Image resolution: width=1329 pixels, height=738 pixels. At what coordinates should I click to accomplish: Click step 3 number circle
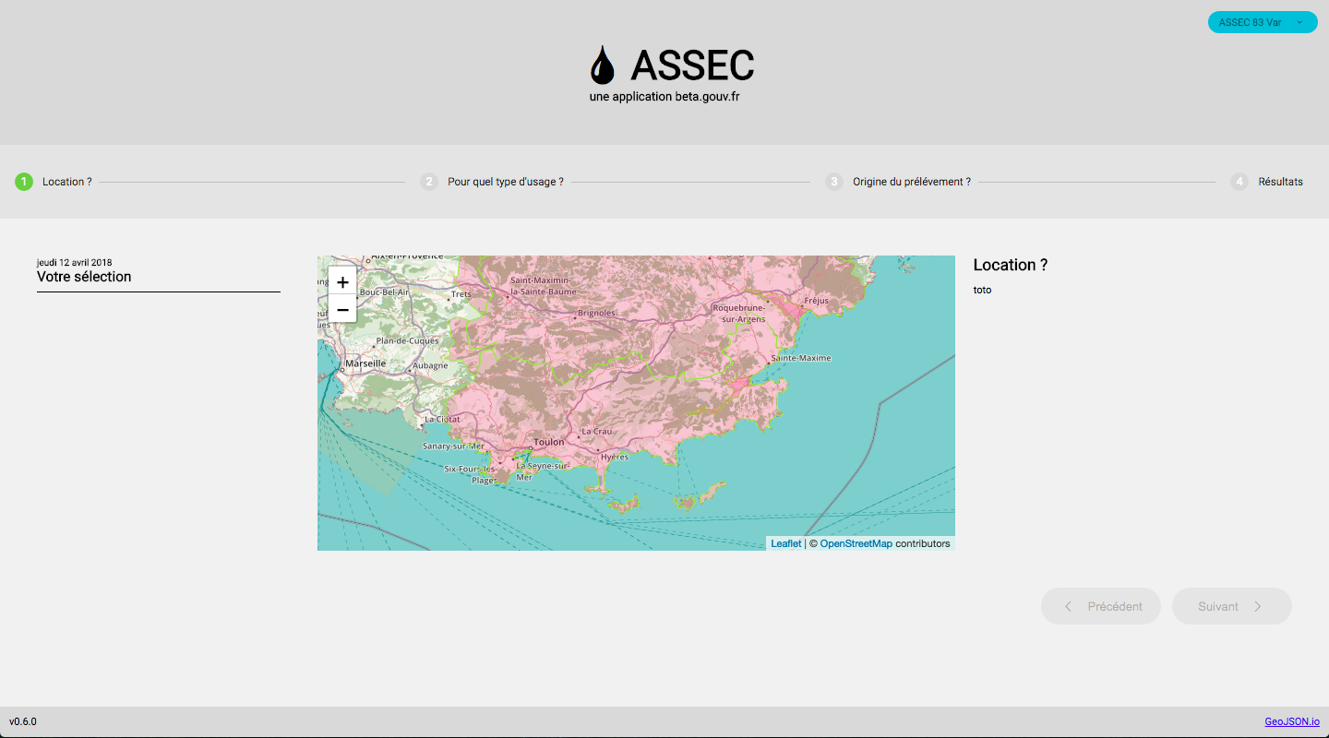click(x=834, y=182)
